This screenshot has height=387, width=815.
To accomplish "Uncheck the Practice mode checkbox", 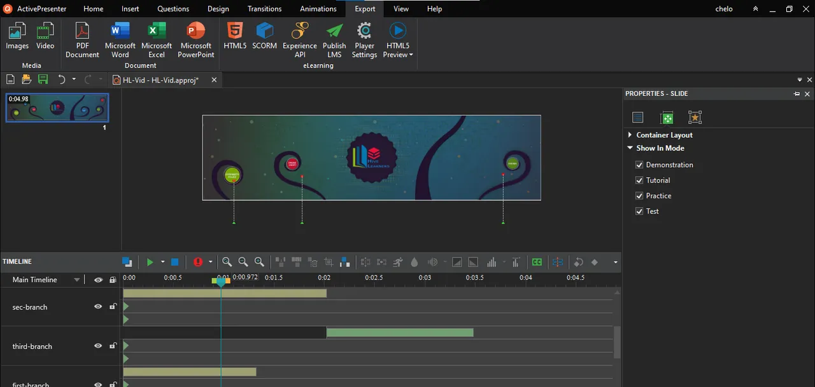I will point(639,196).
